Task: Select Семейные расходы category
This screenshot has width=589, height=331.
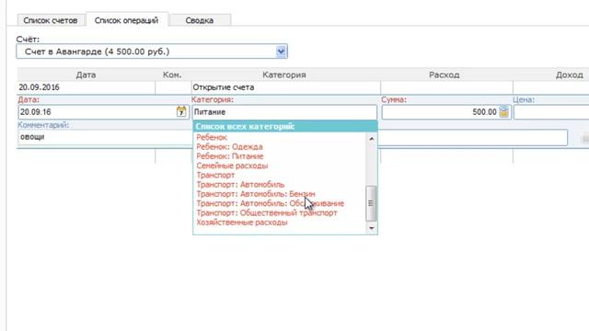Action: point(232,165)
